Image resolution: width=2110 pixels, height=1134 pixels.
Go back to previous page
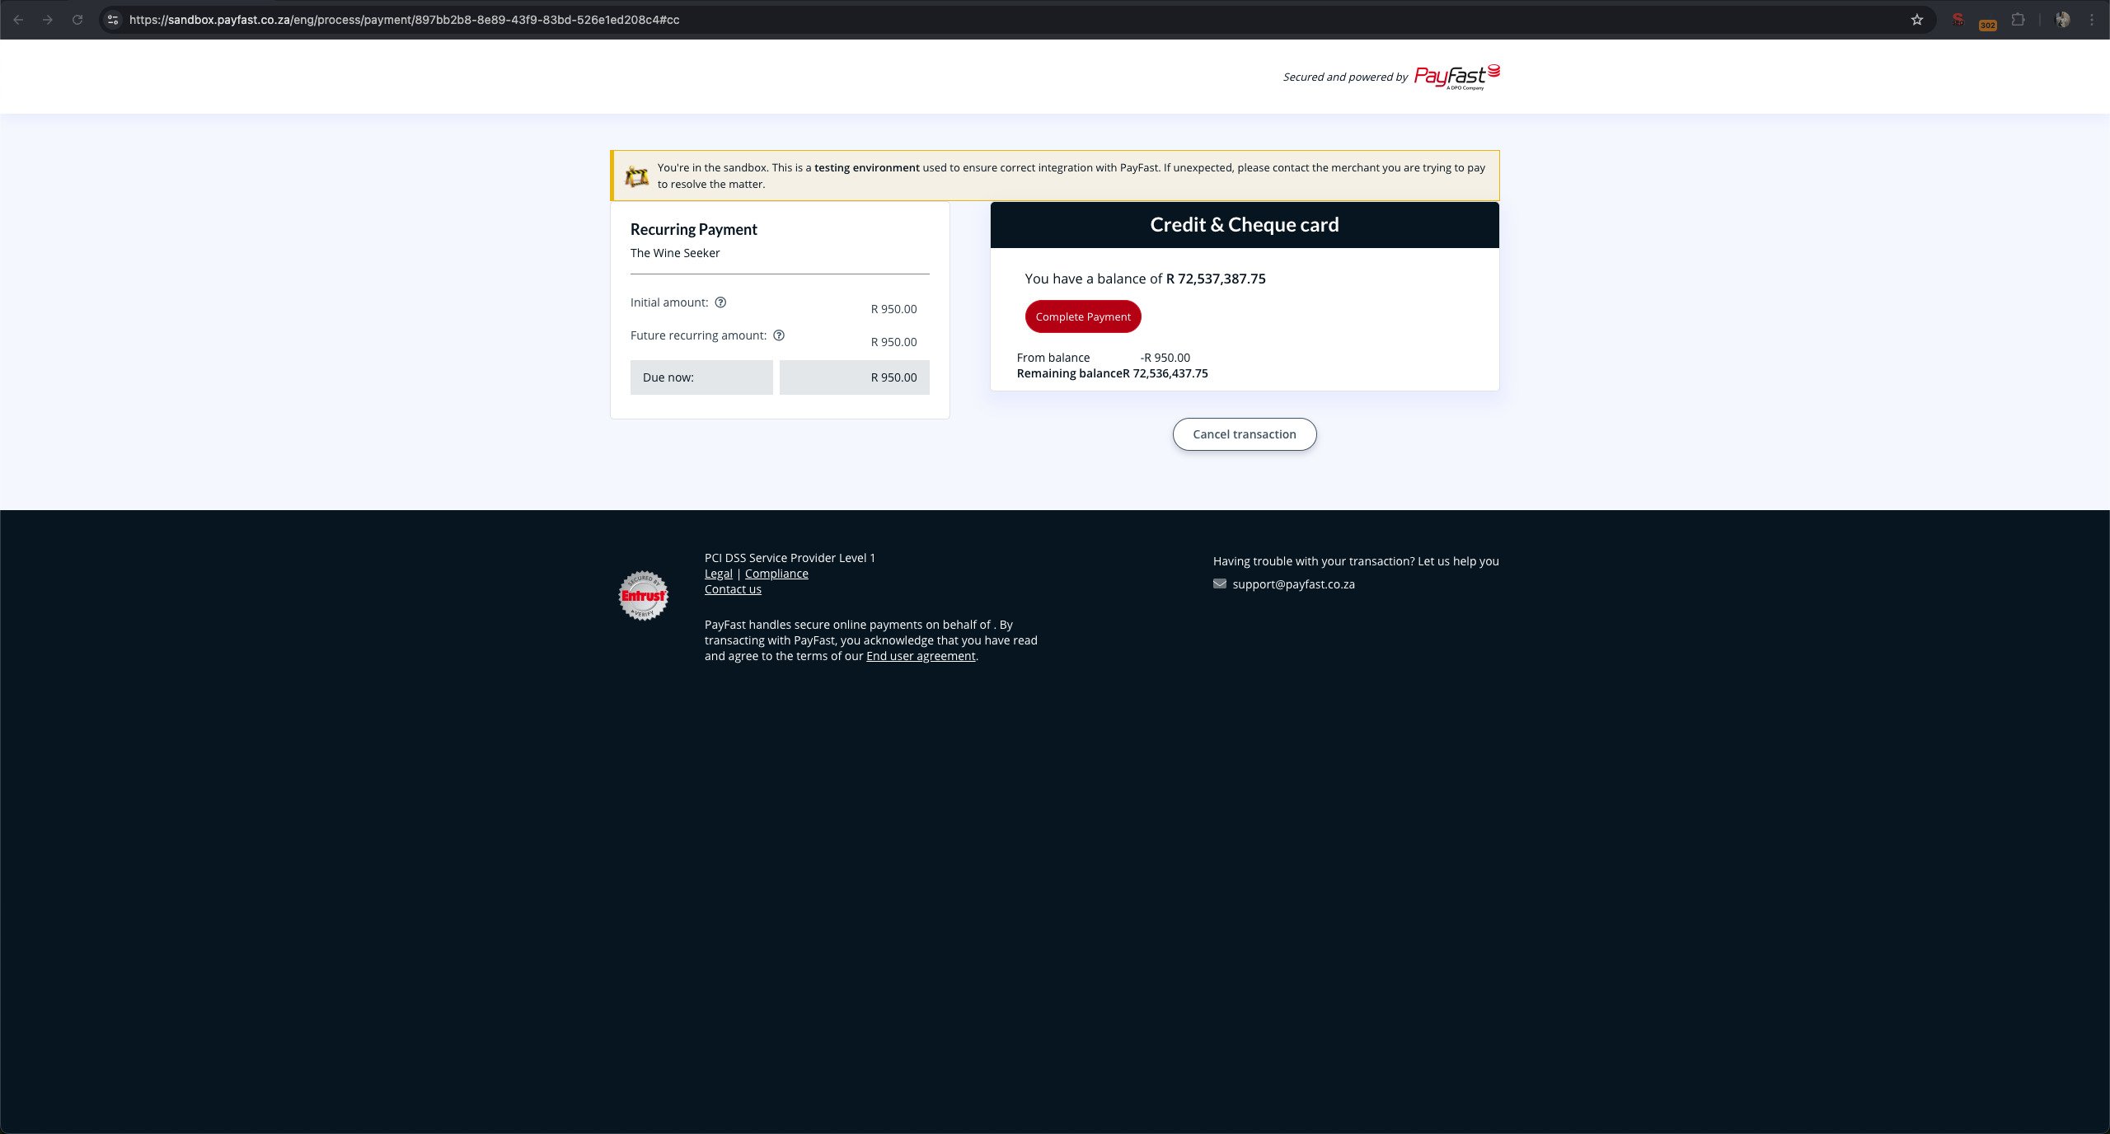(18, 20)
